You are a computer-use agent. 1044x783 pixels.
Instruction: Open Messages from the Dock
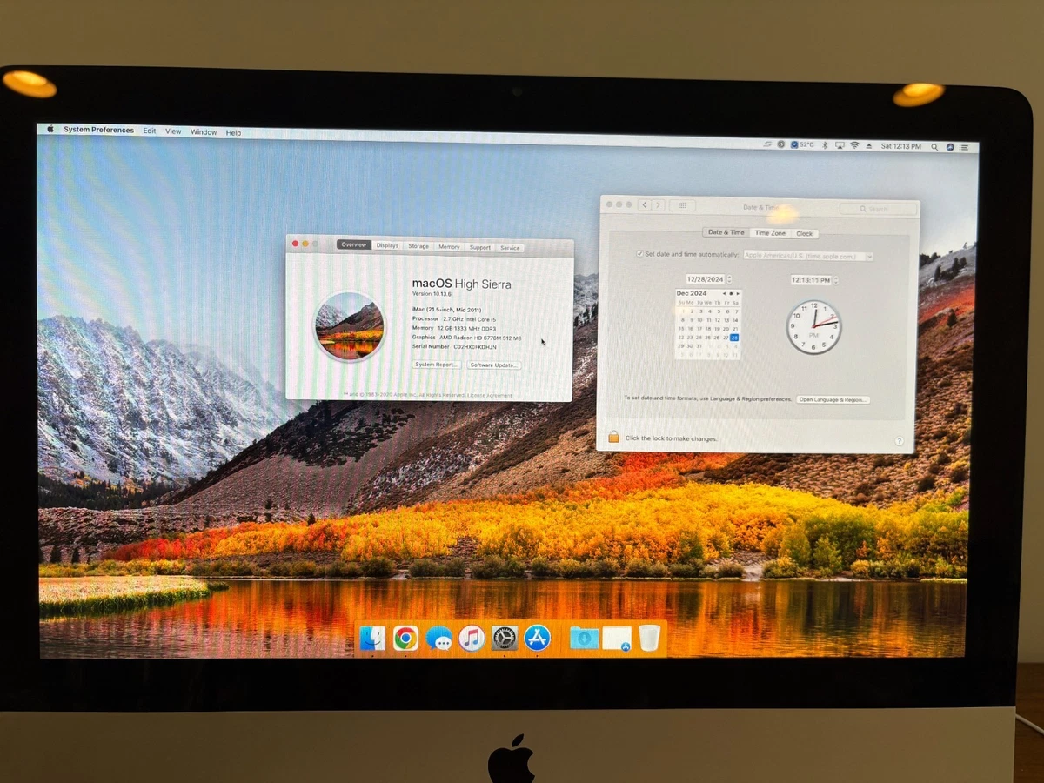[438, 638]
